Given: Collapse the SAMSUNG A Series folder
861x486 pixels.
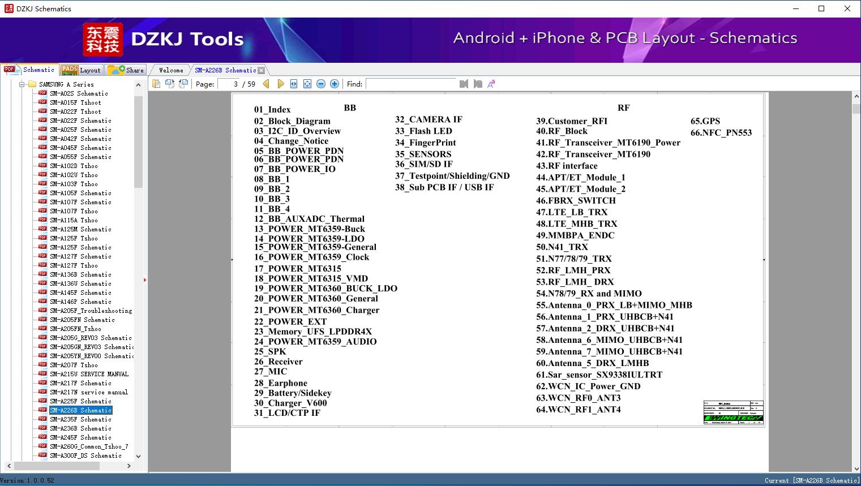Looking at the screenshot, I should [x=23, y=84].
